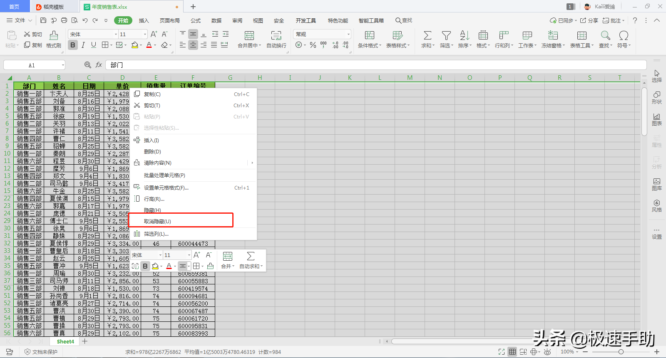The height and width of the screenshot is (358, 666).
Task: Click Document Unprotected (文档未保护) status
Action: point(41,352)
